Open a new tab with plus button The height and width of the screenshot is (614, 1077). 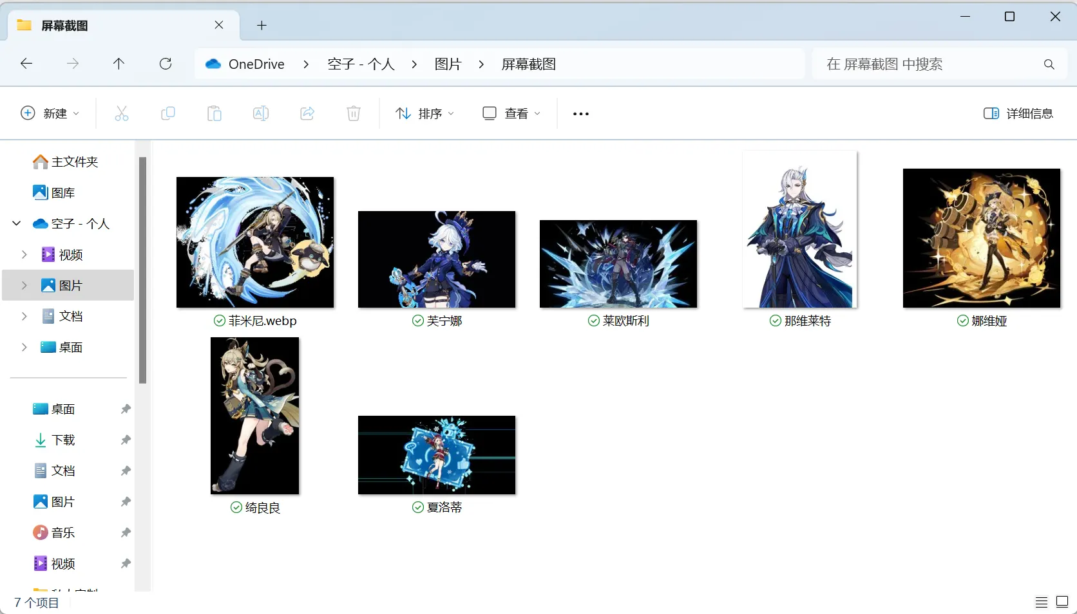point(262,25)
